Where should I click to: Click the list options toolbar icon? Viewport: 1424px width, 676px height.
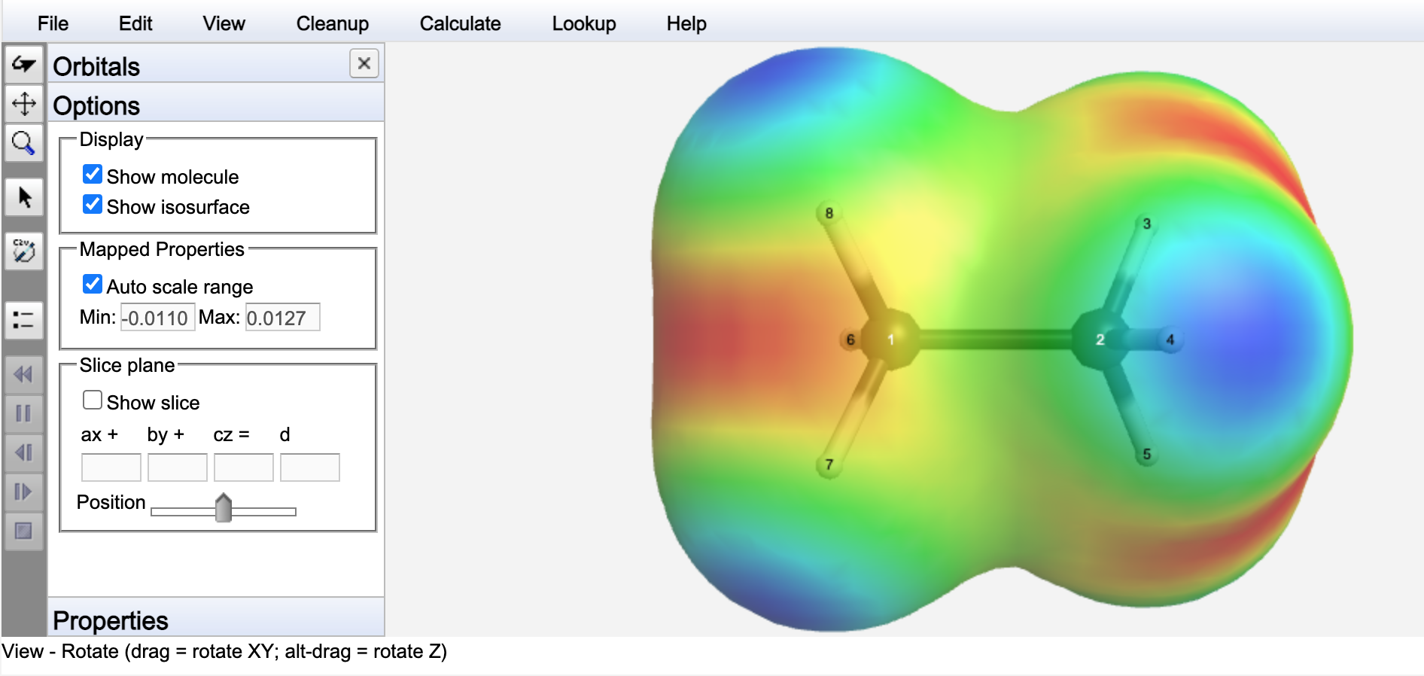click(x=23, y=320)
